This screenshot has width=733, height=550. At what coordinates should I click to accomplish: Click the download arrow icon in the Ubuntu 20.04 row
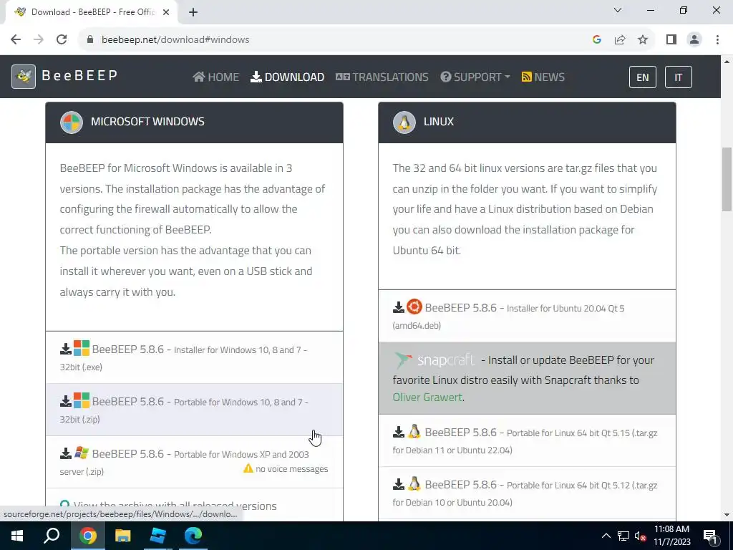[398, 307]
